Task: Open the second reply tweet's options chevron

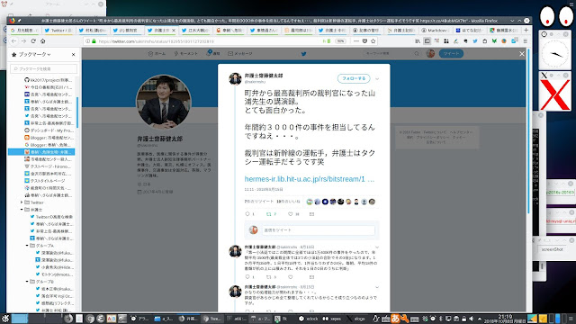Action: 377,287
